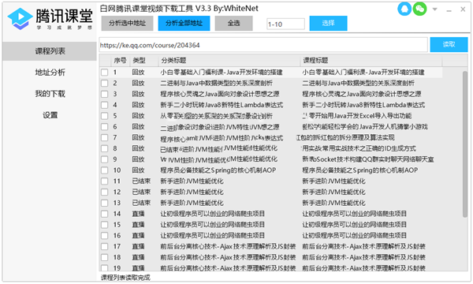Check the checkbox for row 5
Image resolution: width=473 pixels, height=284 pixels.
(104, 116)
